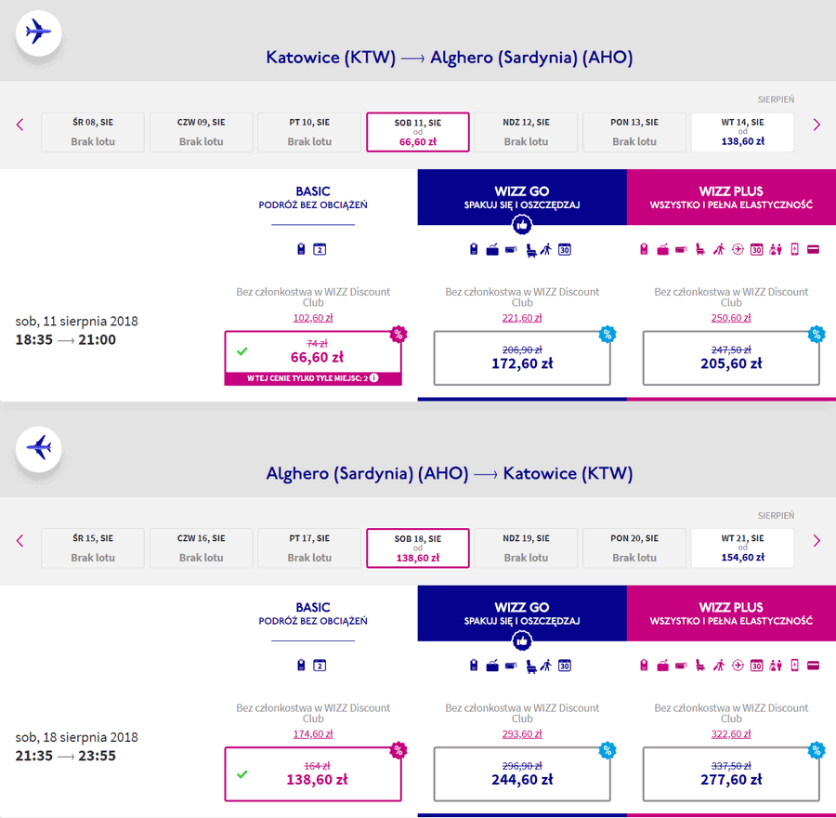The width and height of the screenshot is (836, 818).
Task: Click discount percent badge on outbound 172,60 zł fare
Action: (607, 334)
